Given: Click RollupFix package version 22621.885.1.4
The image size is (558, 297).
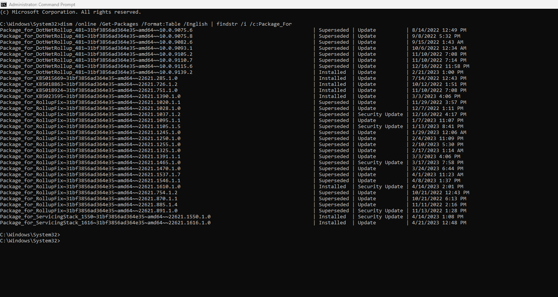Looking at the screenshot, I should [x=89, y=205].
